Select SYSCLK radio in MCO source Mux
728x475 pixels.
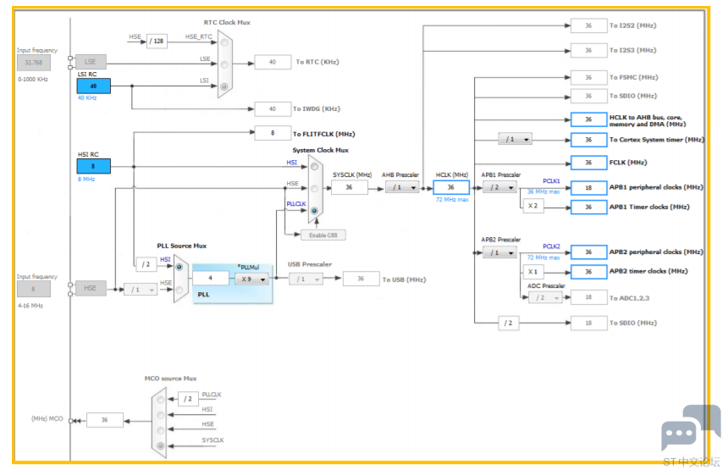tap(161, 445)
